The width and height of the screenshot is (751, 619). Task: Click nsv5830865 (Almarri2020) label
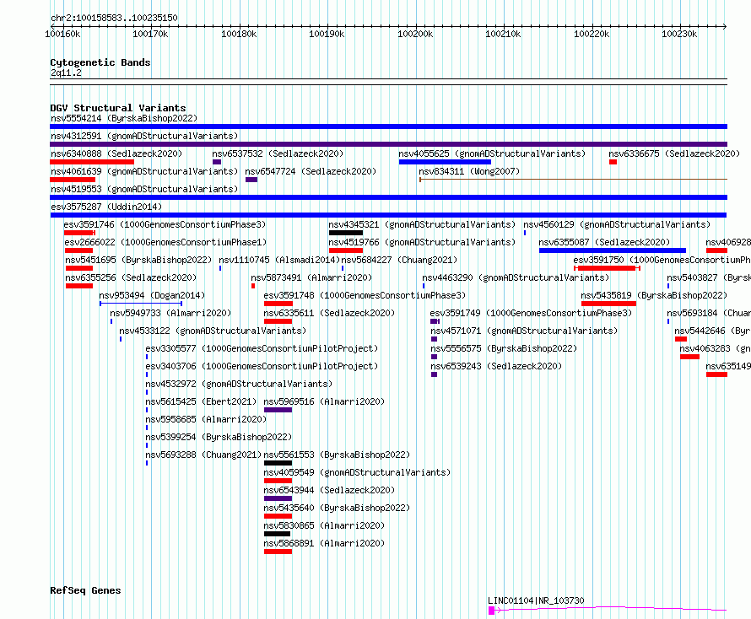(x=324, y=525)
